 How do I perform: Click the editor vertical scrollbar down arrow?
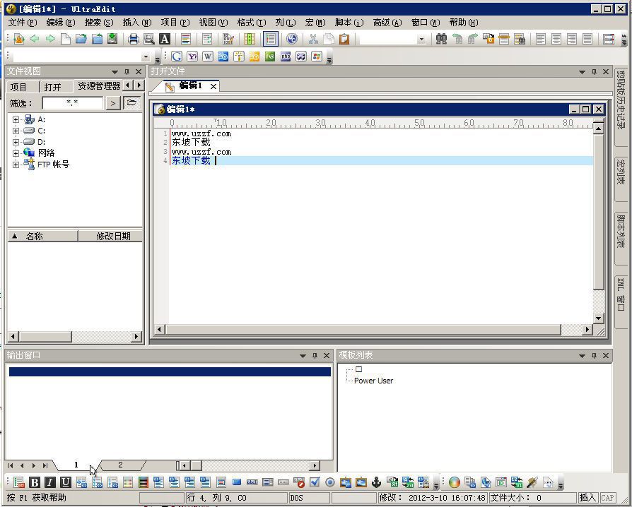[x=599, y=318]
